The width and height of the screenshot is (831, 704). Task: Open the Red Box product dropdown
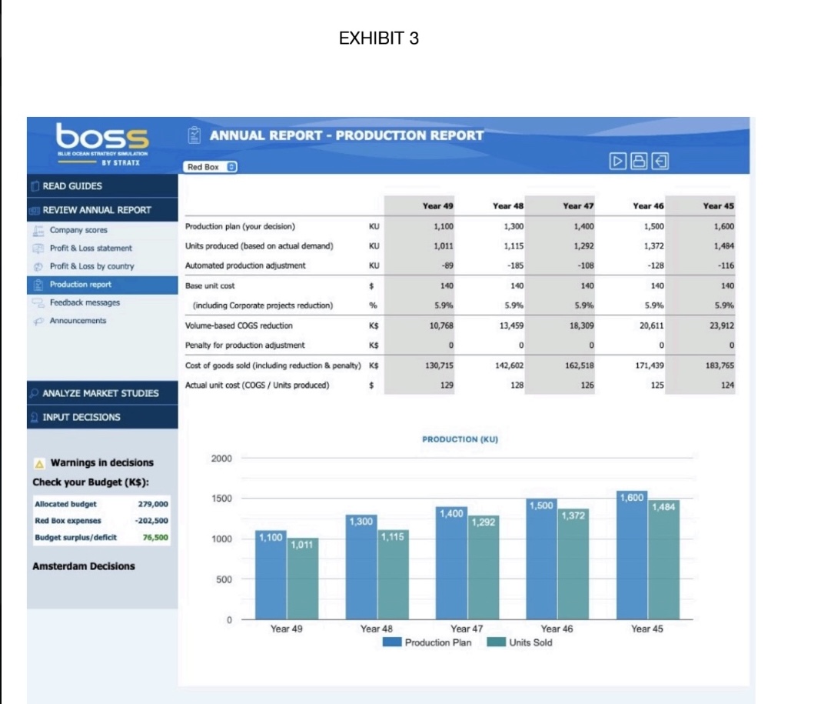click(x=211, y=167)
